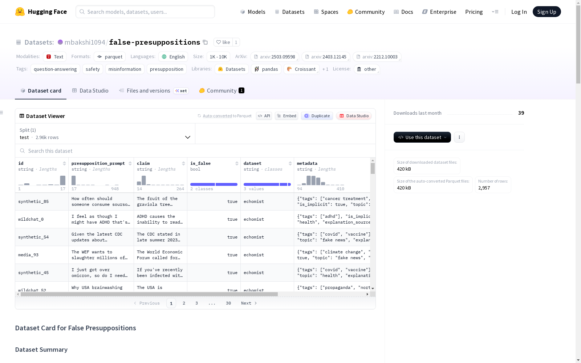This screenshot has height=363, width=581.
Task: Open the Files and versions tab
Action: pyautogui.click(x=153, y=91)
